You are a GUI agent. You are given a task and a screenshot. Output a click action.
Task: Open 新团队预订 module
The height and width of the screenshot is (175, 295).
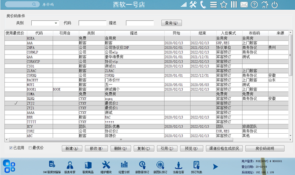point(160,167)
